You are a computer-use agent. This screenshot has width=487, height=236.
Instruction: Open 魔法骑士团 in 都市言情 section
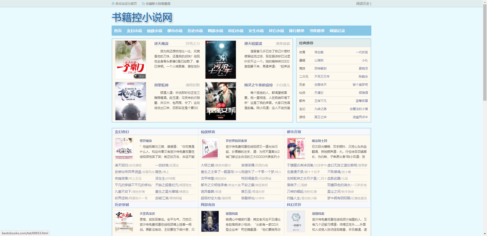click(319, 141)
